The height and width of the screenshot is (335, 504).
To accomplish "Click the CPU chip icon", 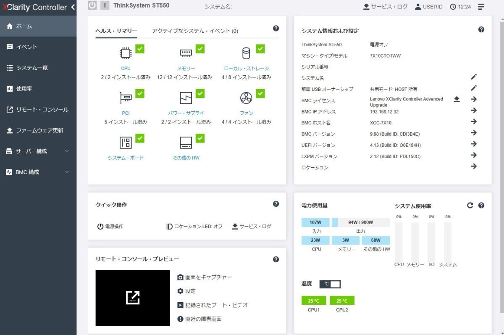I will click(126, 53).
